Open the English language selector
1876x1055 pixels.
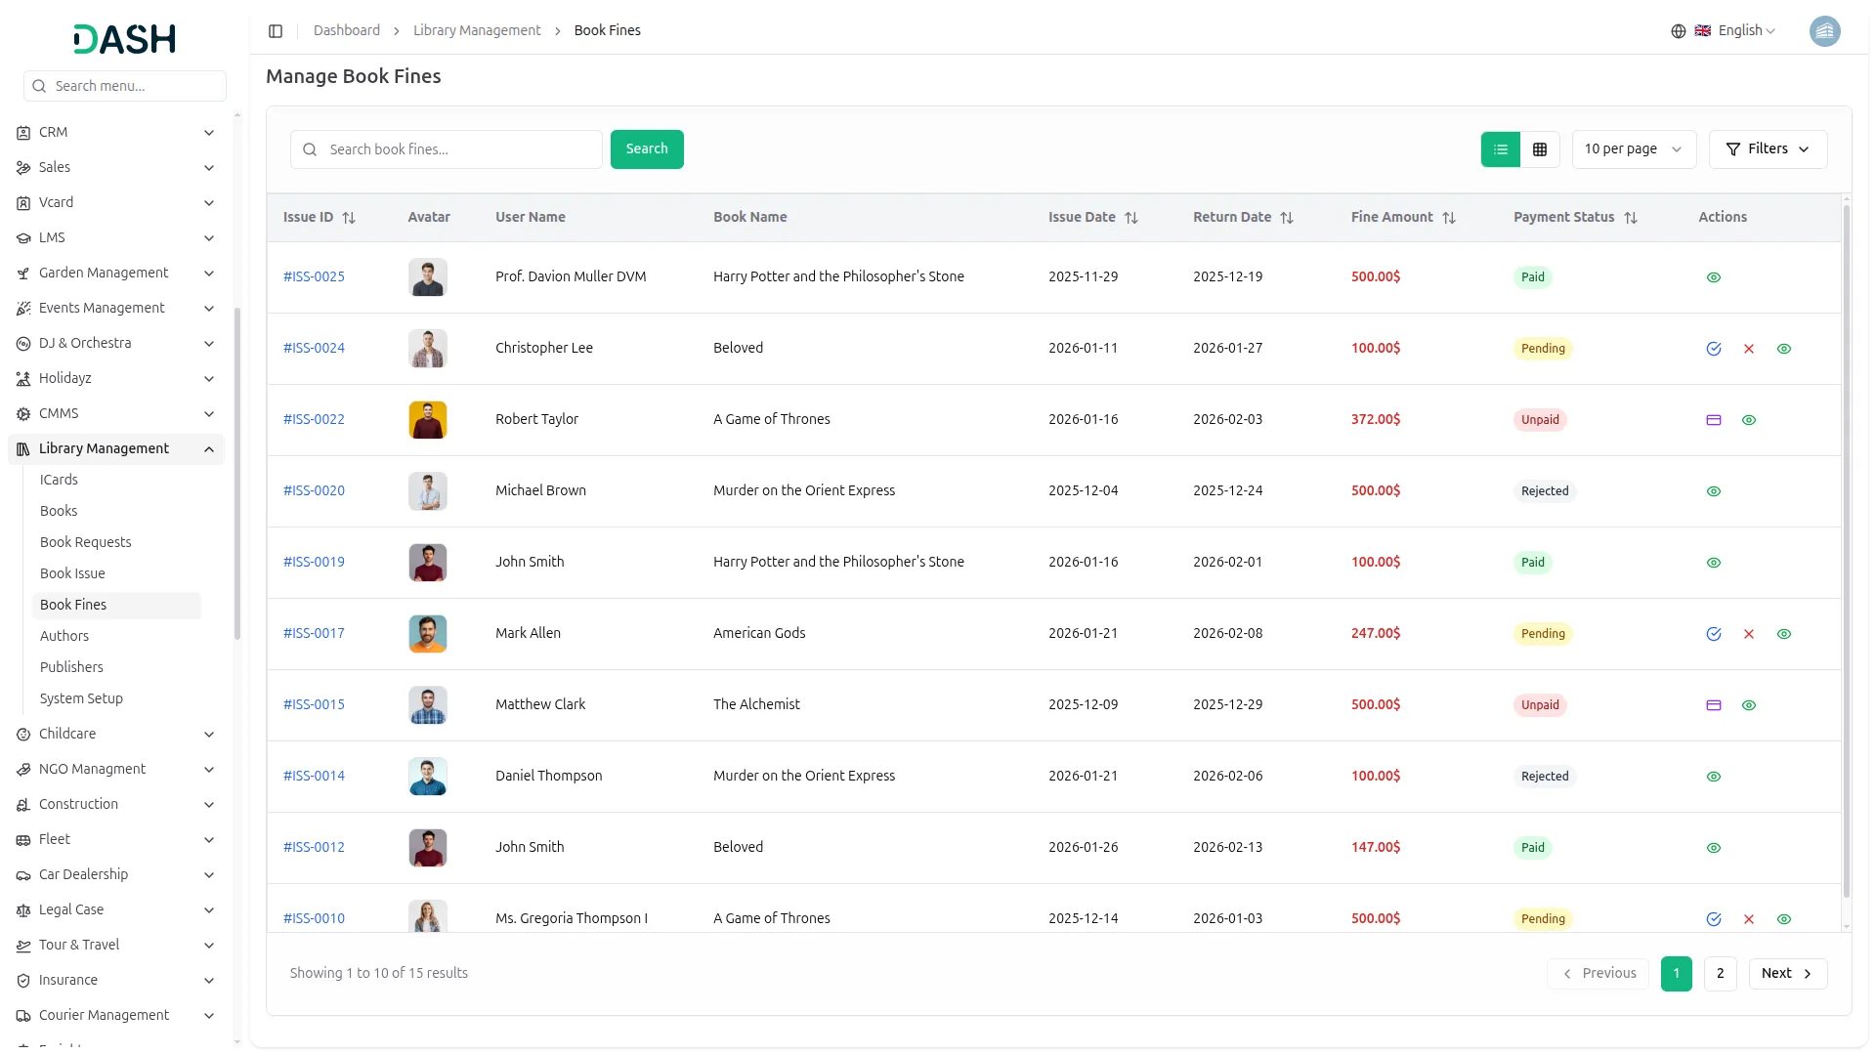click(1724, 31)
